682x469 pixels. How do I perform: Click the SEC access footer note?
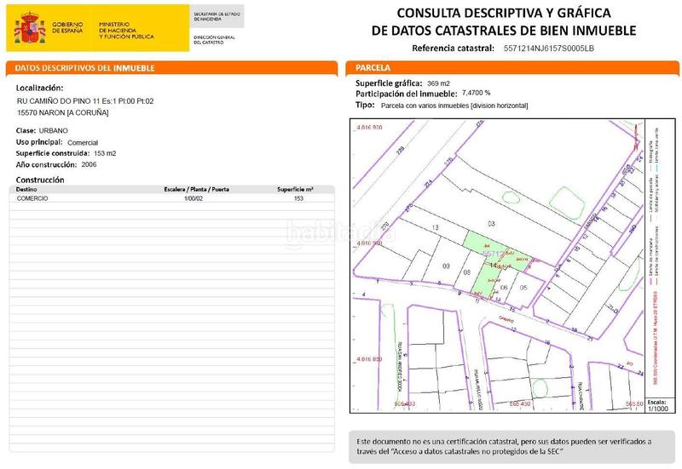(503, 446)
